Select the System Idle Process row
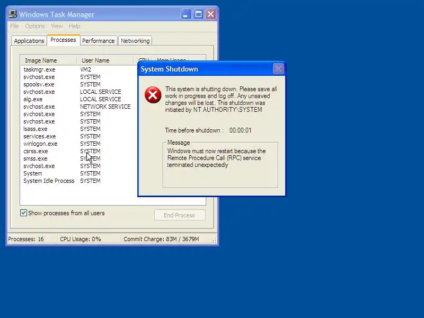 point(80,181)
